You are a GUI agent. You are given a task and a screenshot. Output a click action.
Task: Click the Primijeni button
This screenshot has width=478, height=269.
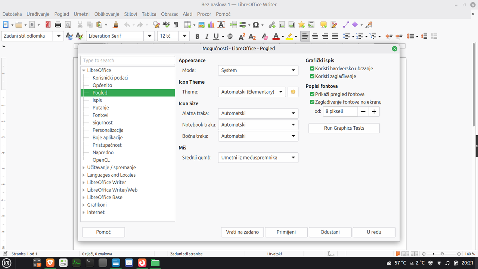pos(286,232)
